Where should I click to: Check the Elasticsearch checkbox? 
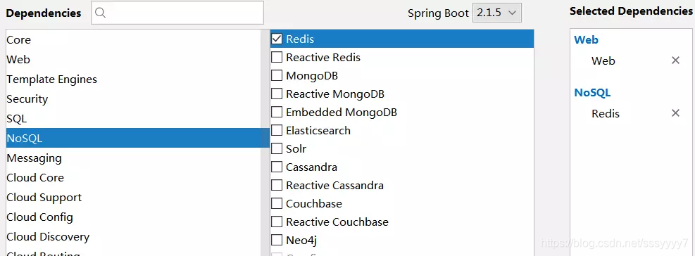[x=277, y=130]
